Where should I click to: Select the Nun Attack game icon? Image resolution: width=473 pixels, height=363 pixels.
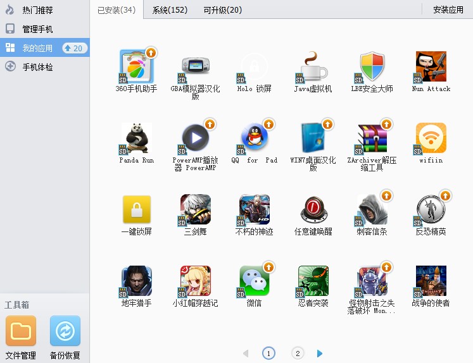click(431, 66)
